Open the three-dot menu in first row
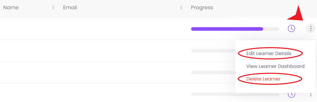Viewport: 317px width, 102px height. tap(311, 28)
